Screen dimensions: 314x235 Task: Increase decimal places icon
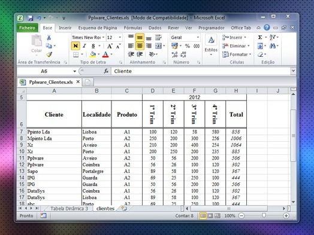pos(174,54)
